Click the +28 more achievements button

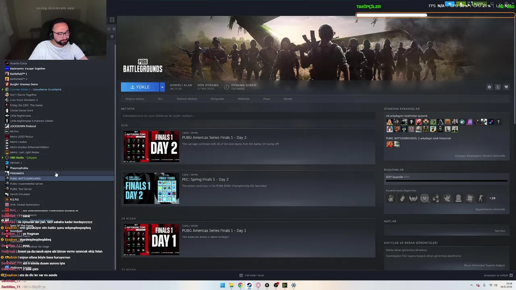click(492, 198)
